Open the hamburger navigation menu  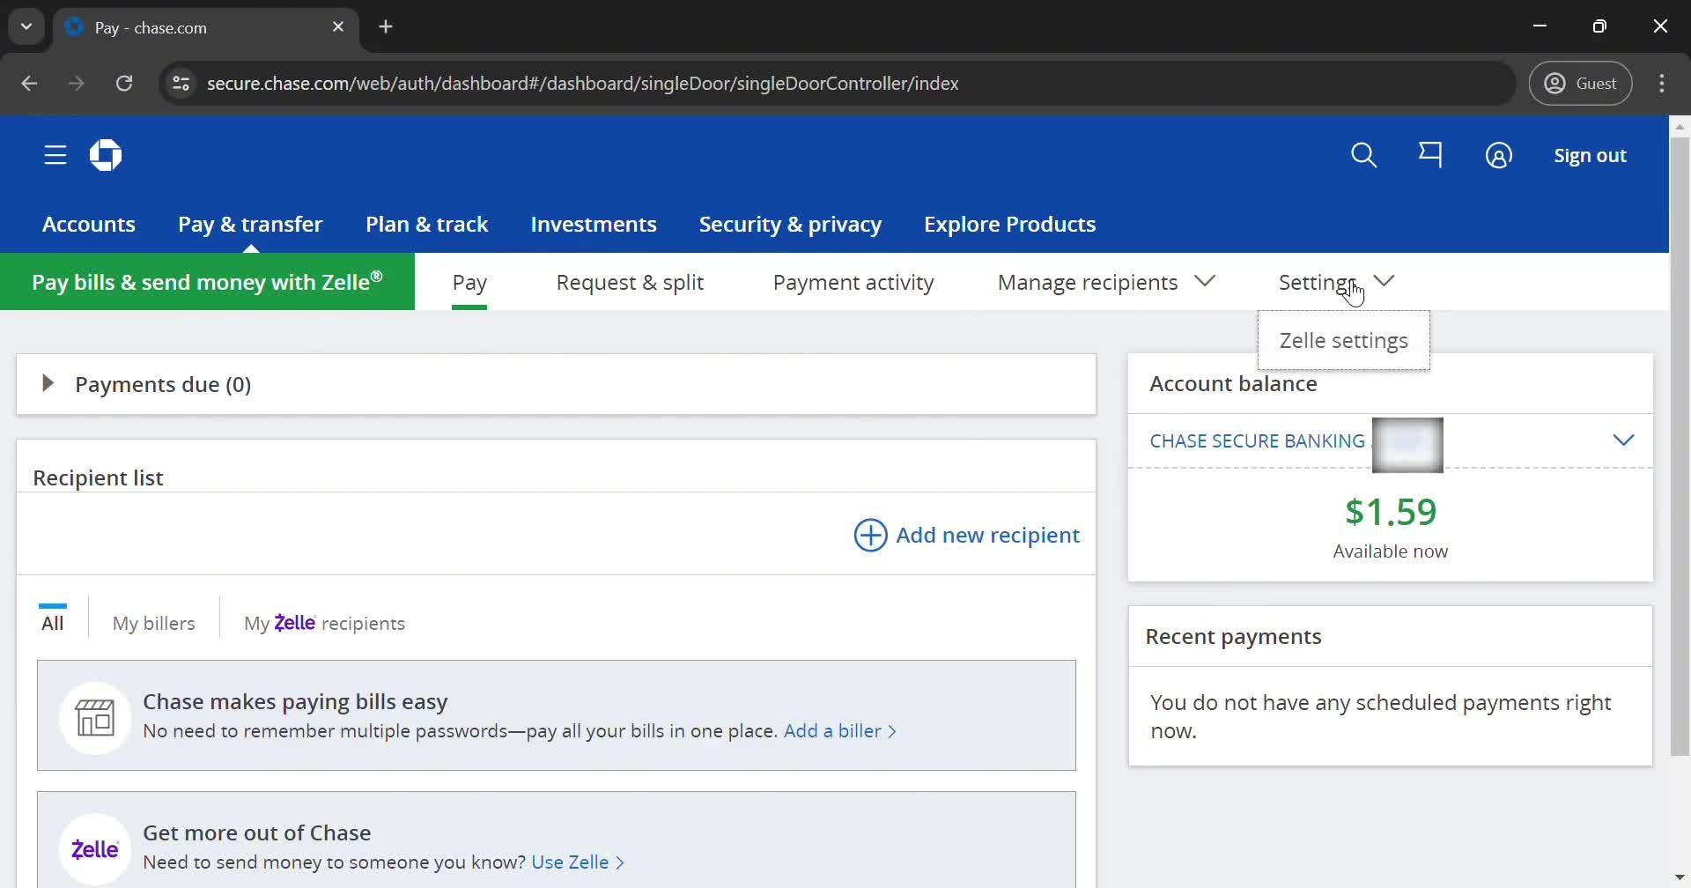pyautogui.click(x=55, y=155)
